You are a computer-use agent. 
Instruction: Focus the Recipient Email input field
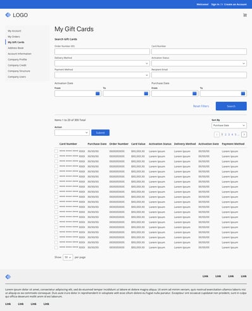click(x=199, y=75)
